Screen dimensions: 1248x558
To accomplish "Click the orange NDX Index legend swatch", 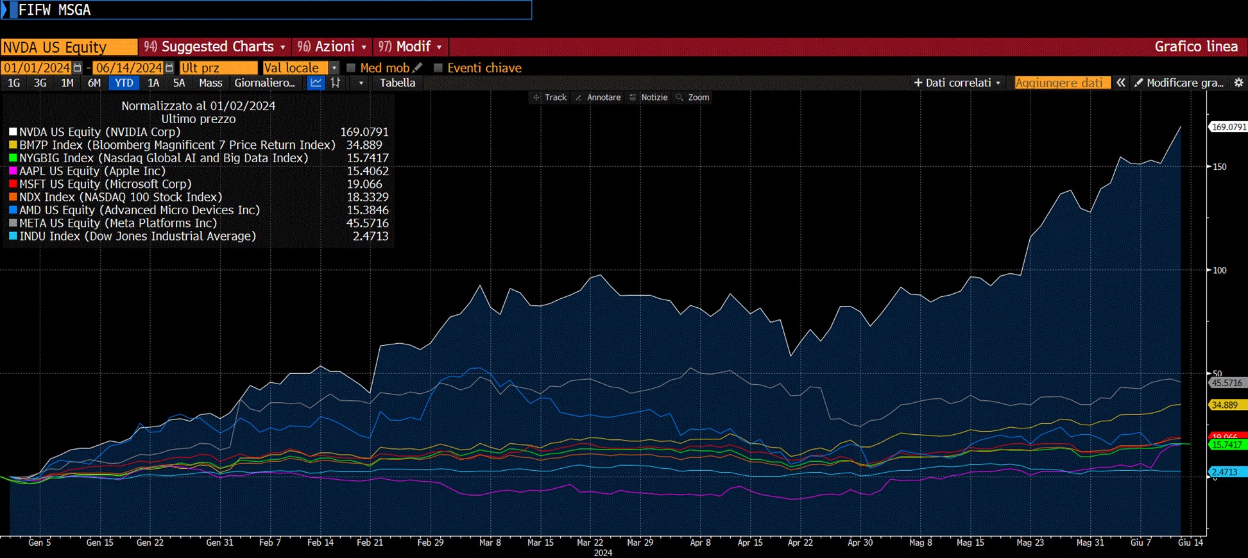I will pos(13,197).
